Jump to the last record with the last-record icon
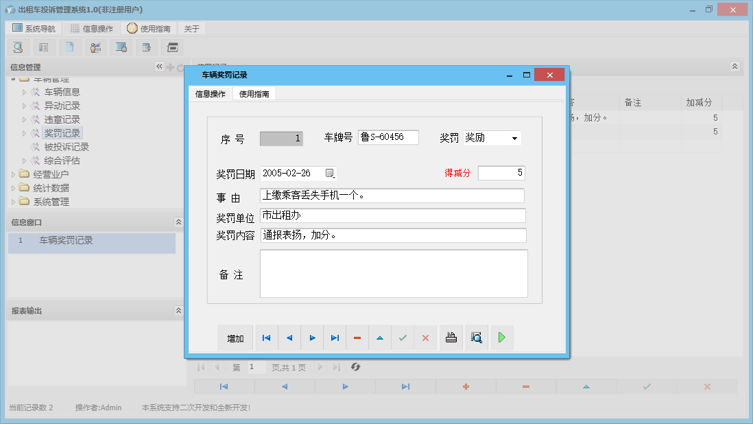Image resolution: width=753 pixels, height=424 pixels. click(x=335, y=338)
